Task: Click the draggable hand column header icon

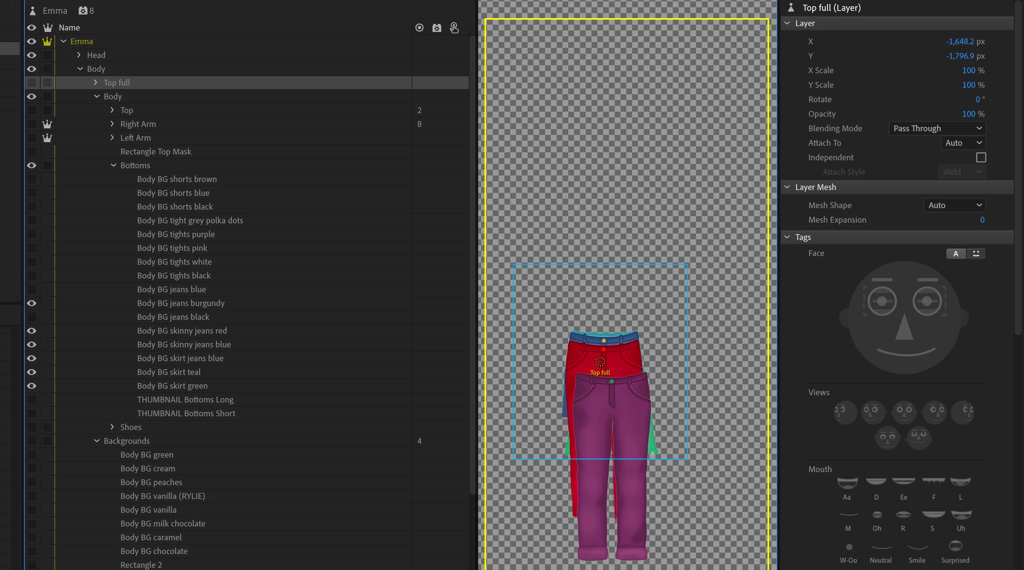Action: tap(454, 28)
